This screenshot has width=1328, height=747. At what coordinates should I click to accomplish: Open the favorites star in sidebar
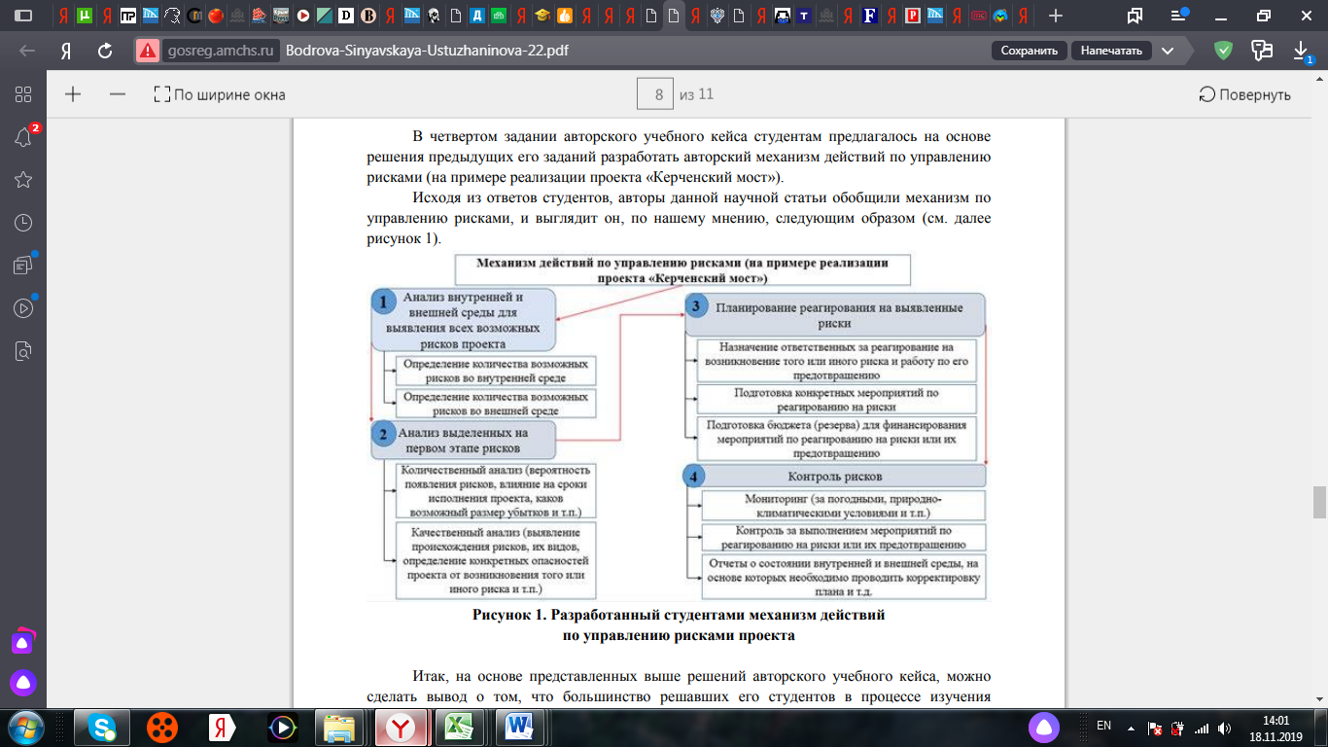tap(23, 180)
